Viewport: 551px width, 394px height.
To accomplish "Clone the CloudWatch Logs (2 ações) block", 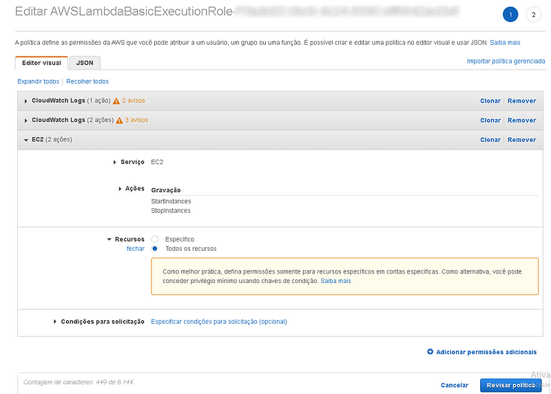I will [490, 121].
